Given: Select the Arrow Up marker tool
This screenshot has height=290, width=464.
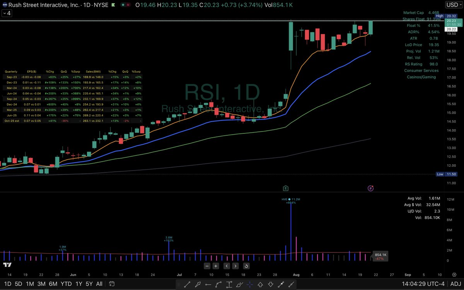Looking at the screenshot, I should click(x=260, y=284).
